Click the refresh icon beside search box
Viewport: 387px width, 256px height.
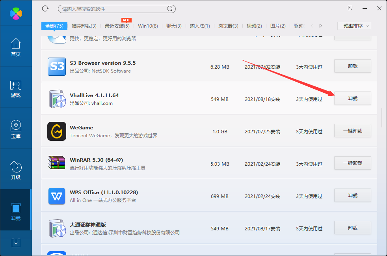point(45,9)
